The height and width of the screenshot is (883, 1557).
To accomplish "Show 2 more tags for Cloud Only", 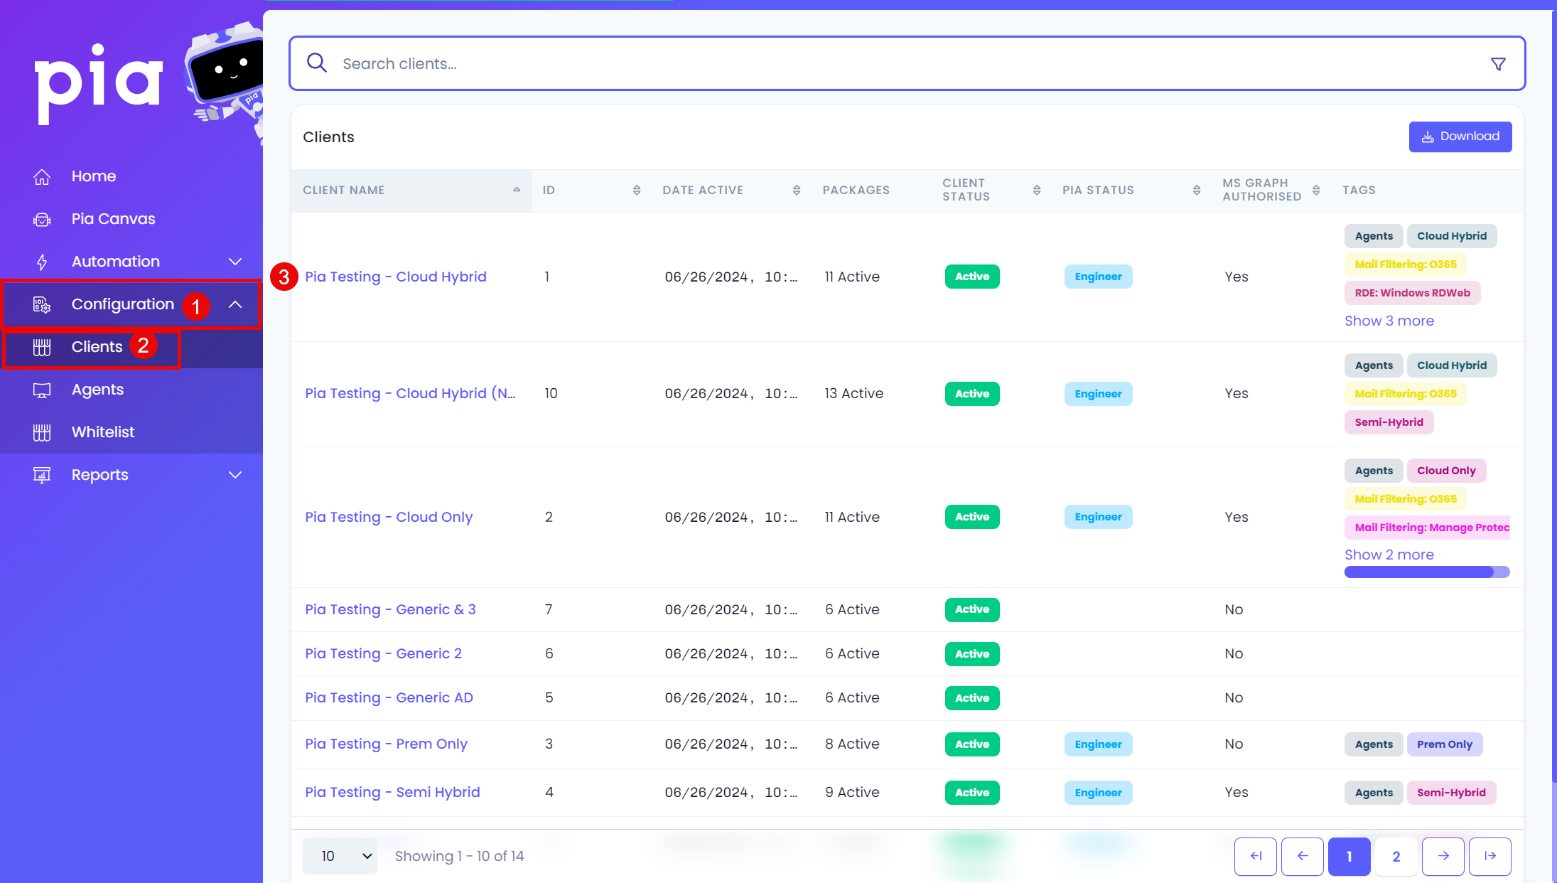I will click(1389, 555).
